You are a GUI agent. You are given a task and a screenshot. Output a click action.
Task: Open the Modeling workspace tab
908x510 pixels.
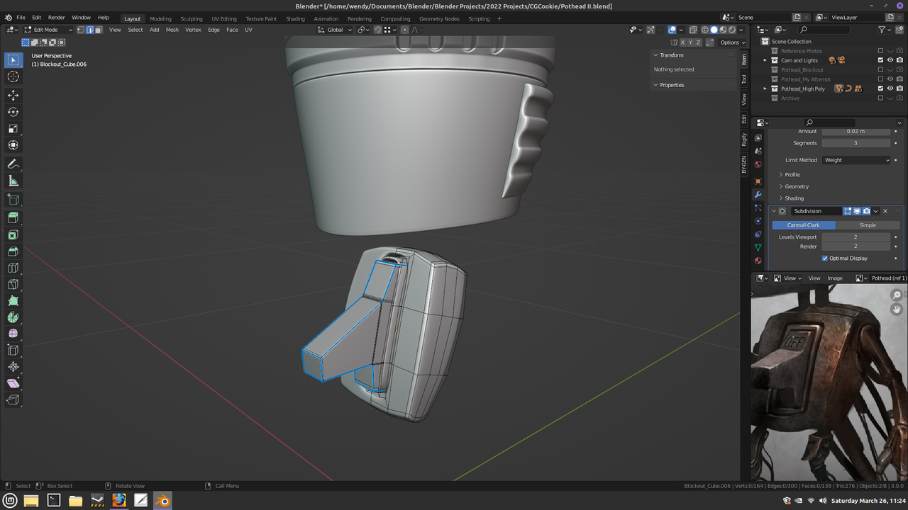(x=160, y=18)
